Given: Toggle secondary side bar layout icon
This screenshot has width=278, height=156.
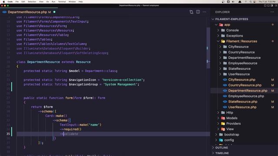Looking at the screenshot, I should pyautogui.click(x=271, y=6).
